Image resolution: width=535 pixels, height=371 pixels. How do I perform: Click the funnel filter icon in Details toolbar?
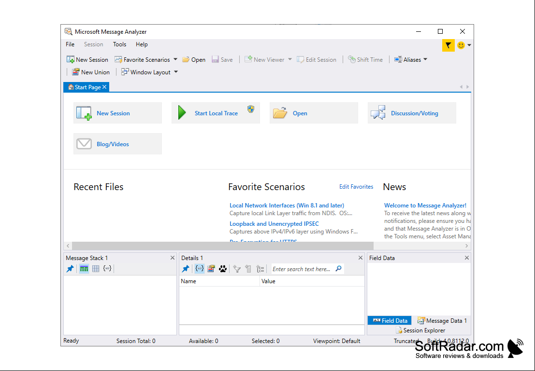[237, 269]
